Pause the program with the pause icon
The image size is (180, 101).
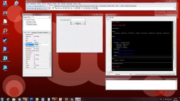[38, 9]
